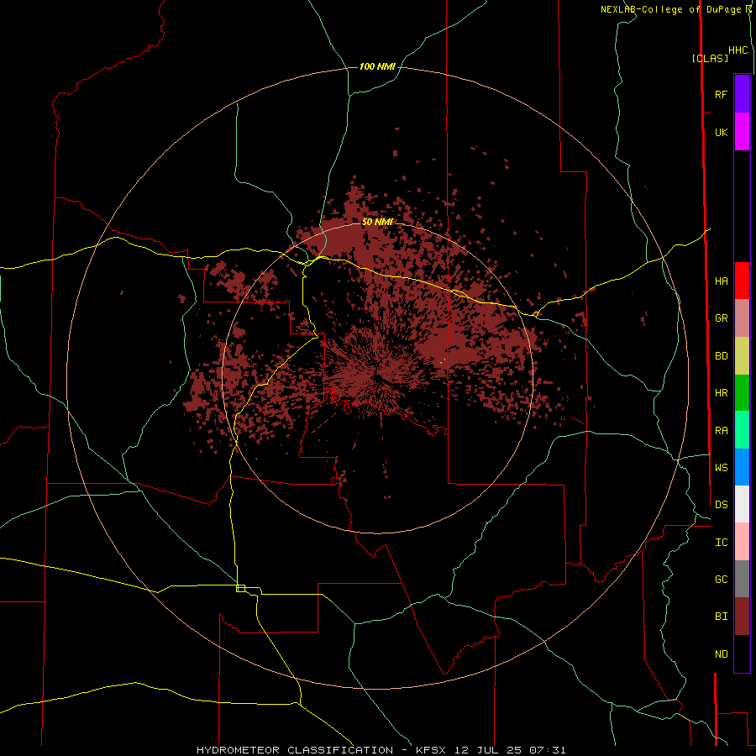
Task: Click the WS blue legend swatch
Action: coord(742,467)
